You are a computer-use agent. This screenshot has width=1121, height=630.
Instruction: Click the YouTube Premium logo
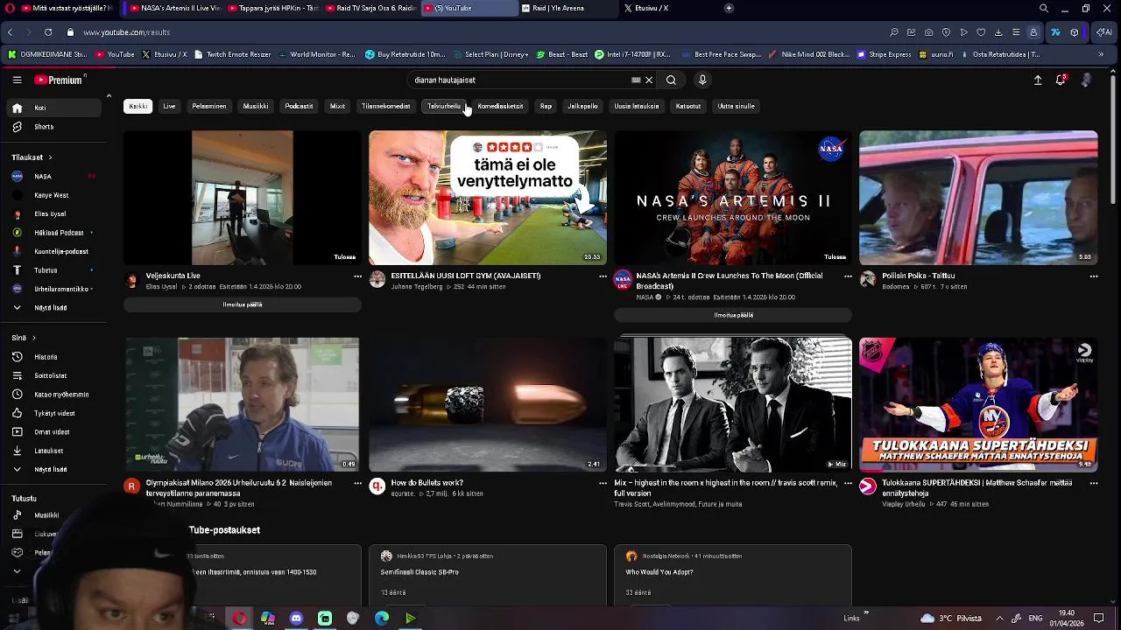(60, 80)
